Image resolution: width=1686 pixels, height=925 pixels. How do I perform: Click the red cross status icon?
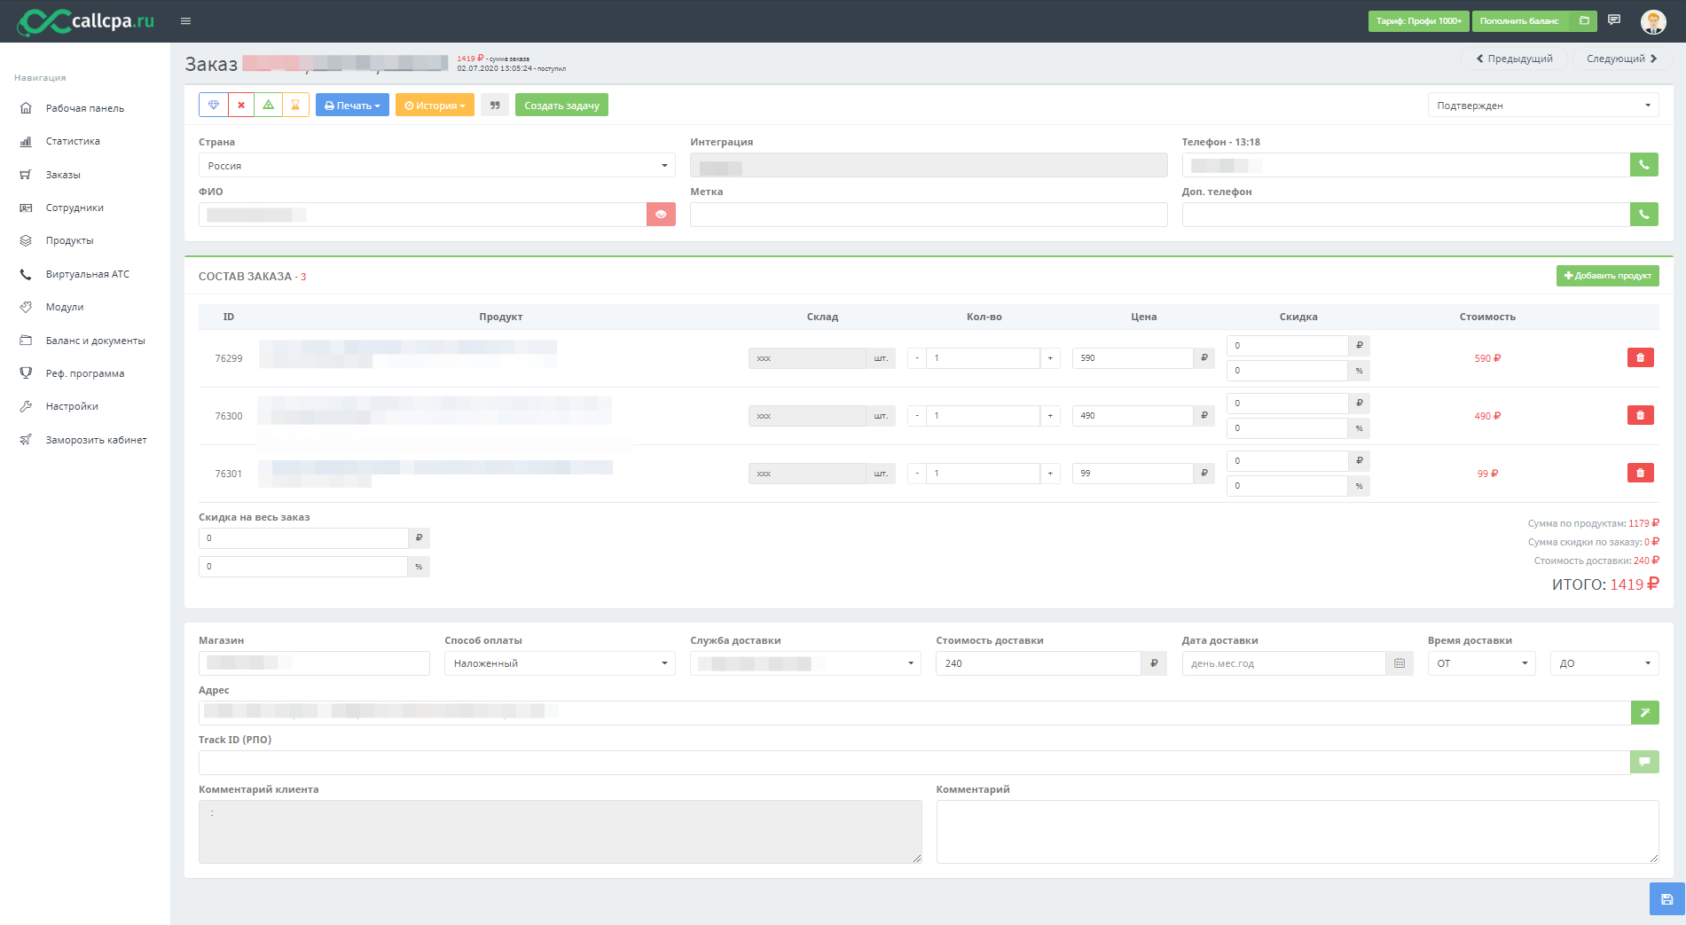(x=241, y=106)
